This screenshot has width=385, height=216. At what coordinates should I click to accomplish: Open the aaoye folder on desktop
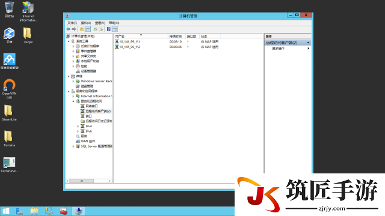pos(28,35)
